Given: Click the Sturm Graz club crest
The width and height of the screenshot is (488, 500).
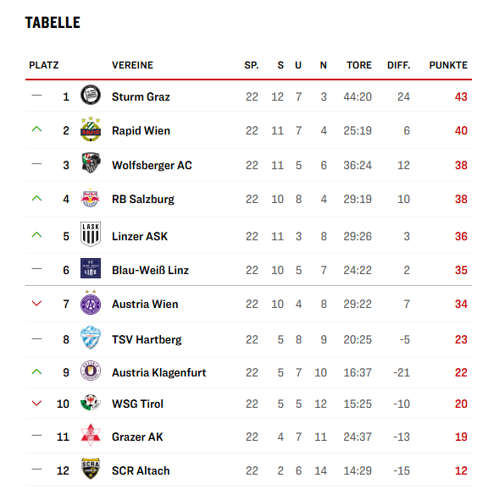Looking at the screenshot, I should 91,95.
